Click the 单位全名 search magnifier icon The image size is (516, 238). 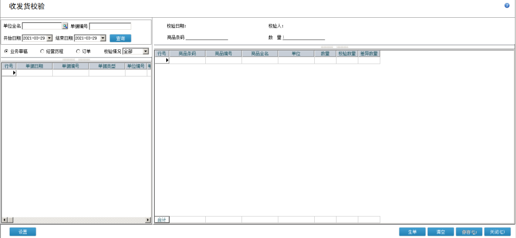click(x=65, y=26)
